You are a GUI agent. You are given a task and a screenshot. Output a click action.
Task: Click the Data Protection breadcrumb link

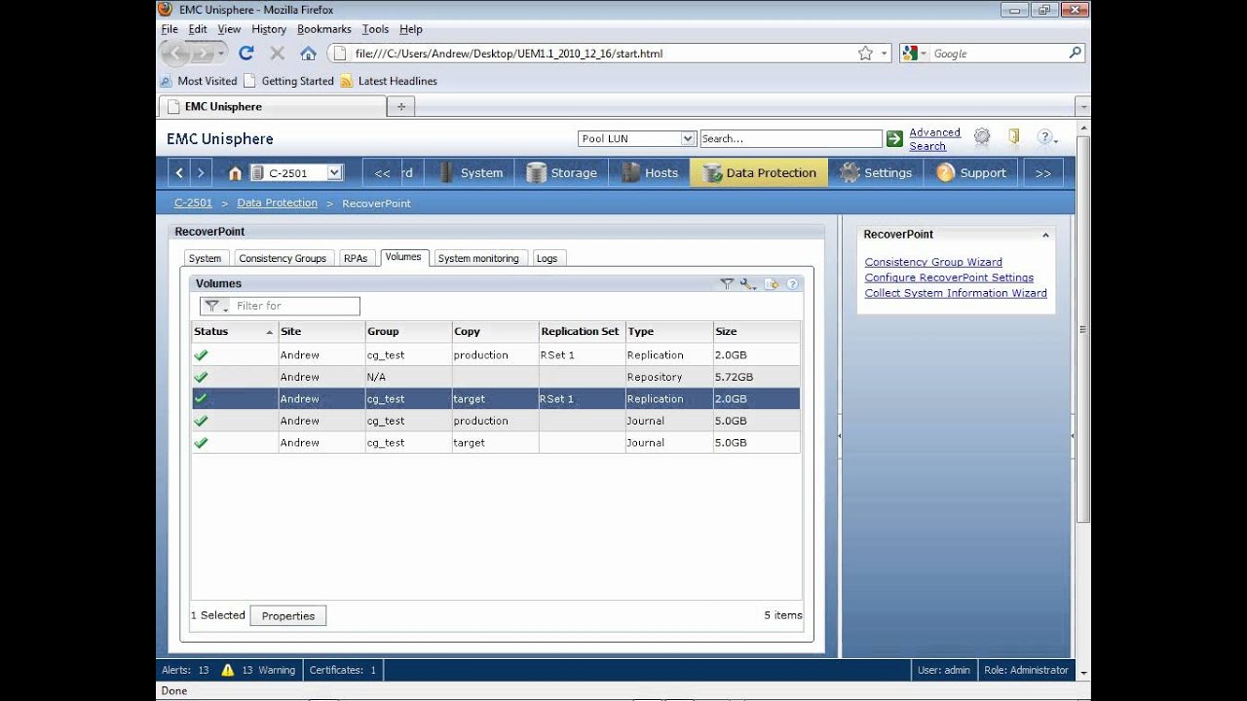coord(277,203)
